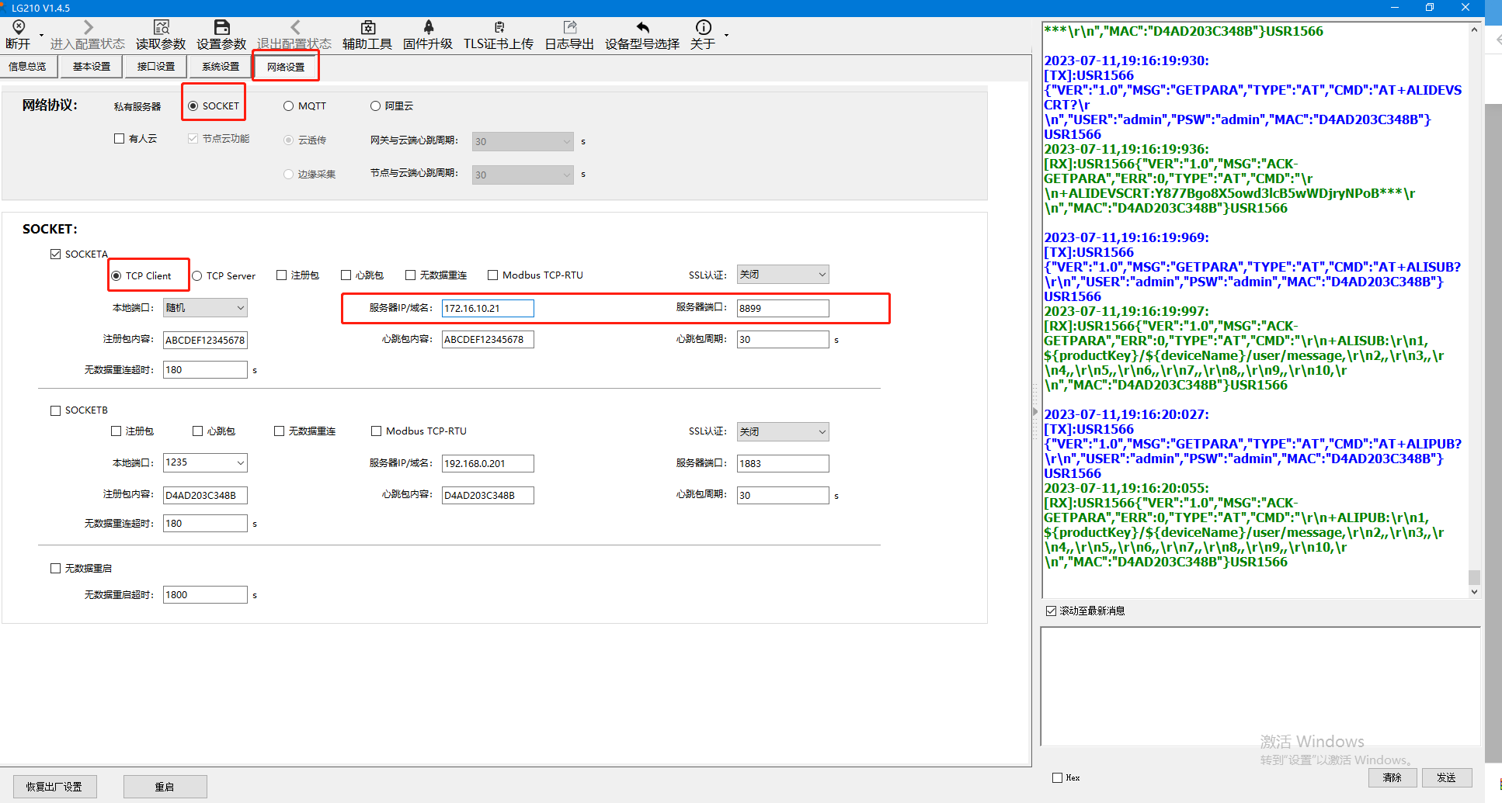
Task: Click the 断开 disconnect toolbar icon
Action: [x=19, y=27]
